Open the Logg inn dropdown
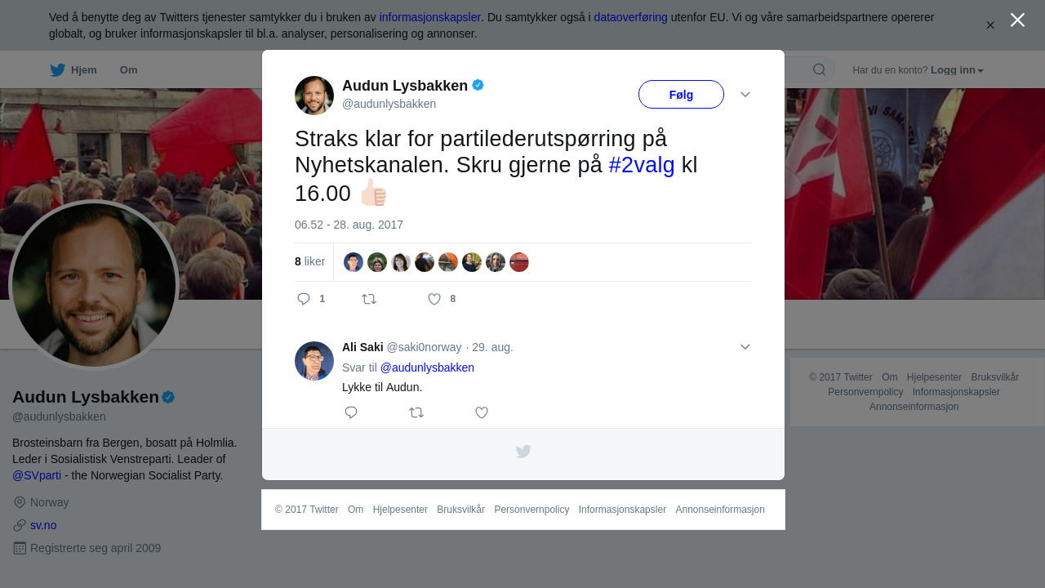This screenshot has height=588, width=1045. (x=957, y=70)
